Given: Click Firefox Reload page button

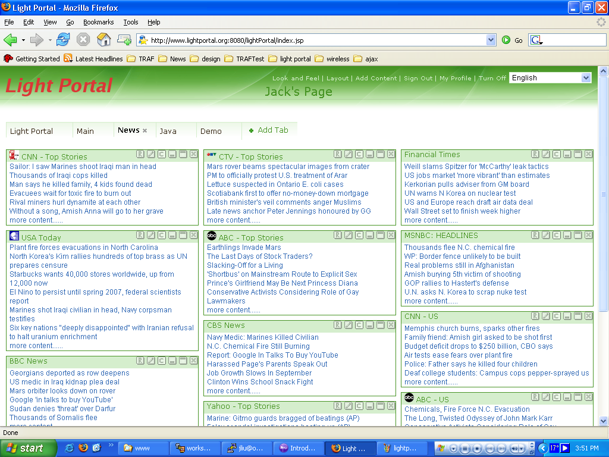Looking at the screenshot, I should click(x=63, y=40).
